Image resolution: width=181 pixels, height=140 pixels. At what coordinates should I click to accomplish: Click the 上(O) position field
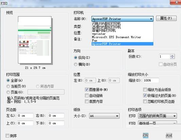tap(114, 81)
